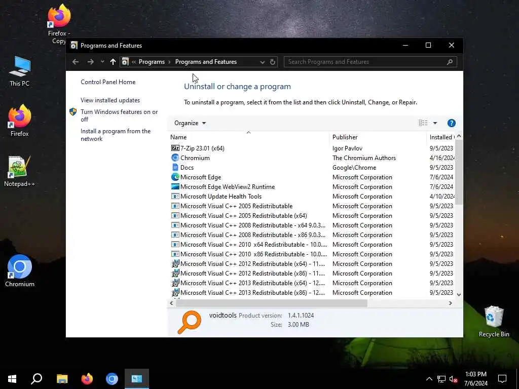The image size is (519, 389).
Task: Launch Firefox from the taskbar
Action: tap(87, 379)
